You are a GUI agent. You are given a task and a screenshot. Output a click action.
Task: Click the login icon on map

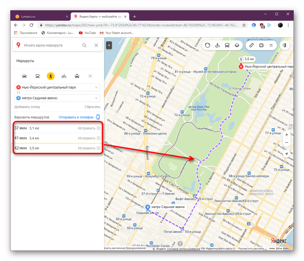point(284,45)
